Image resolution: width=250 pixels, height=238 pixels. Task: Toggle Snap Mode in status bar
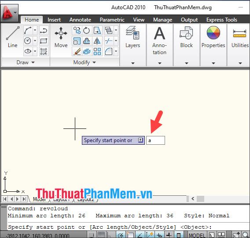(x=92, y=235)
